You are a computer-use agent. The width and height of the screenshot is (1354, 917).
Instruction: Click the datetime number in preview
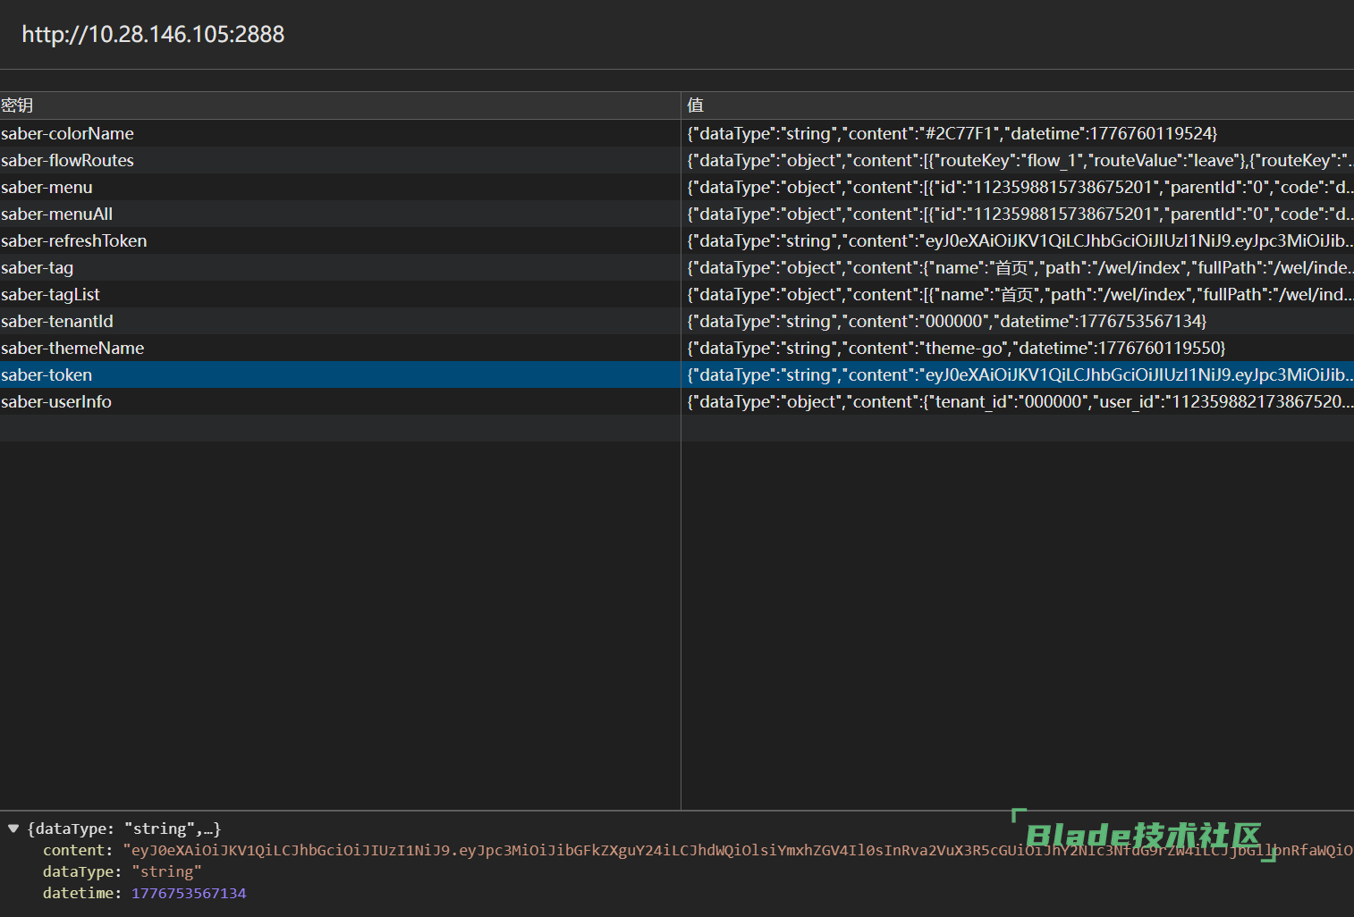point(189,893)
